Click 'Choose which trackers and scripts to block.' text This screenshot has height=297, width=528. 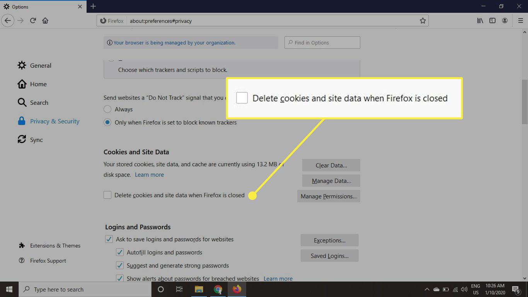tap(173, 70)
